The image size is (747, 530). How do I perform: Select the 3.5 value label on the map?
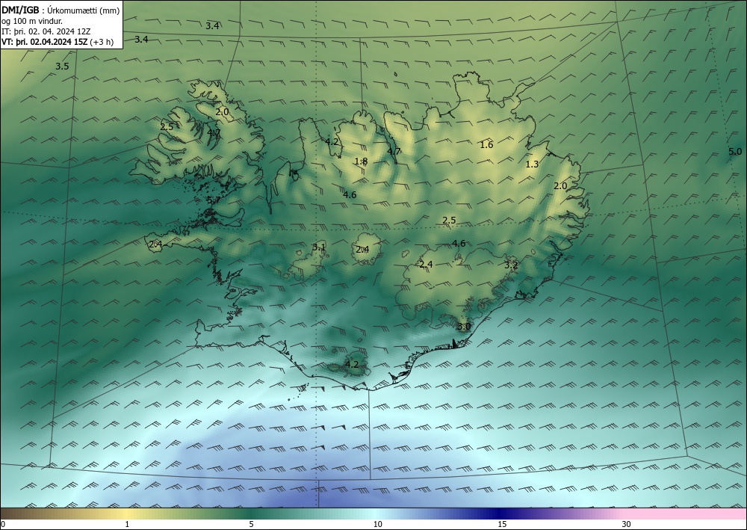[62, 67]
